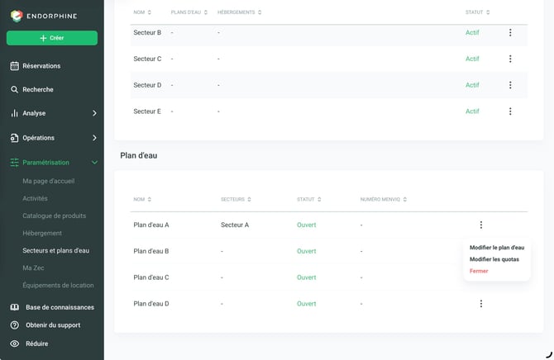Click the green Créer button
This screenshot has height=360, width=554.
click(x=52, y=38)
